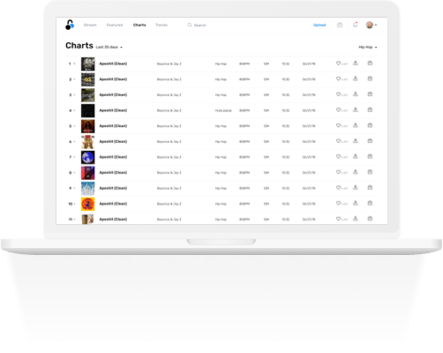
Task: Add track number 9 to crate
Action: (x=370, y=187)
